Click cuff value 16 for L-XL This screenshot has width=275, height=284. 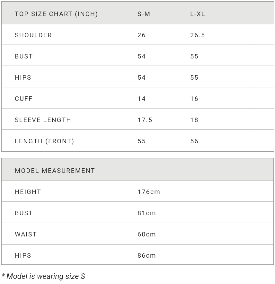194,99
